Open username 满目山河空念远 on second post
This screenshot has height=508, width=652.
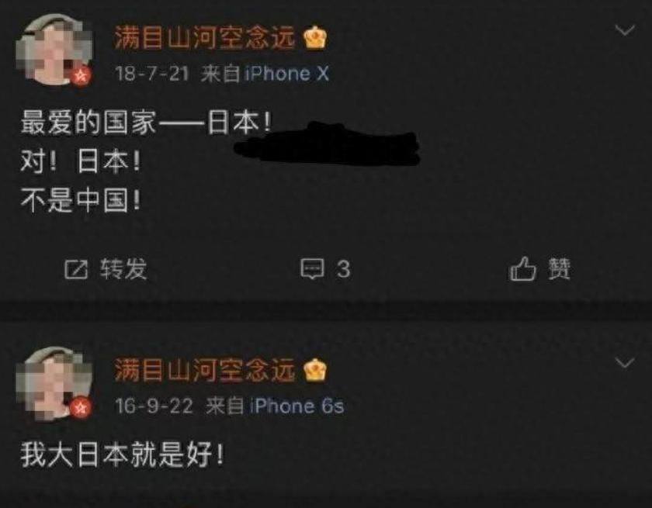click(x=205, y=370)
